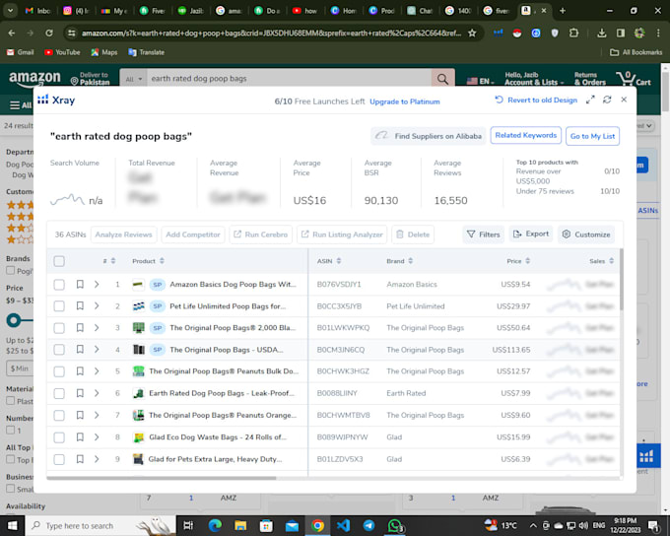Expand details for row 3 Original Poop Bags

(97, 328)
